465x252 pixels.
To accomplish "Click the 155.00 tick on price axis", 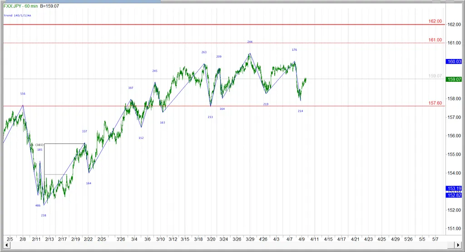I will click(454, 155).
